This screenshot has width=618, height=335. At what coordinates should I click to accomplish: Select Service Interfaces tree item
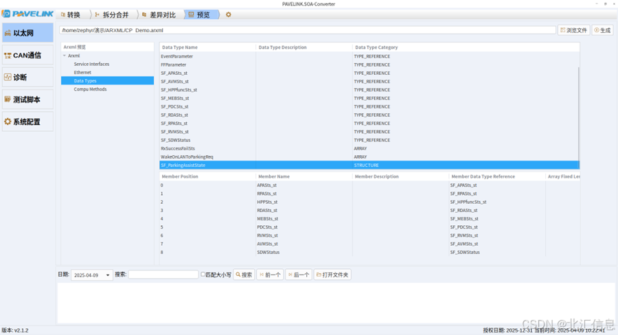point(91,64)
